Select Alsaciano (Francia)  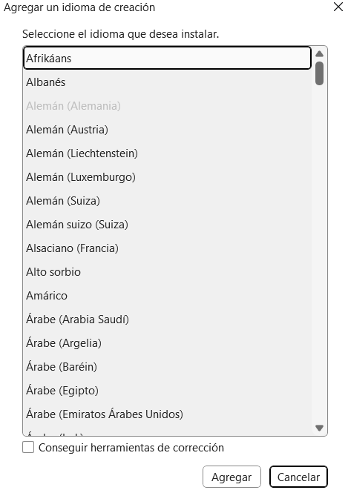167,248
